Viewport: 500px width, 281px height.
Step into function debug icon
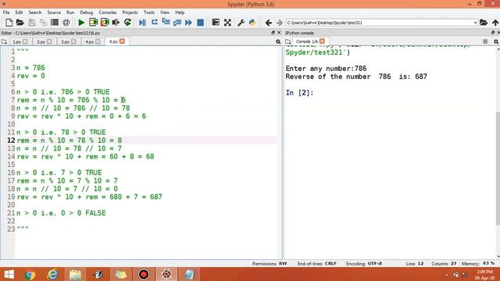point(166,23)
